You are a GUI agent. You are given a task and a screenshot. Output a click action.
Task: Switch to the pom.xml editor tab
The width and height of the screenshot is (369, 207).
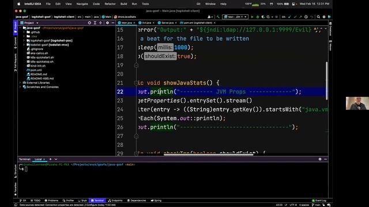[x=198, y=23]
